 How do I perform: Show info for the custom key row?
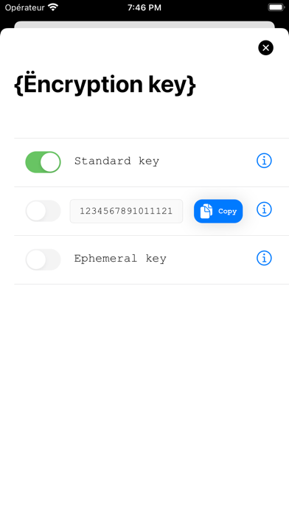(x=264, y=209)
